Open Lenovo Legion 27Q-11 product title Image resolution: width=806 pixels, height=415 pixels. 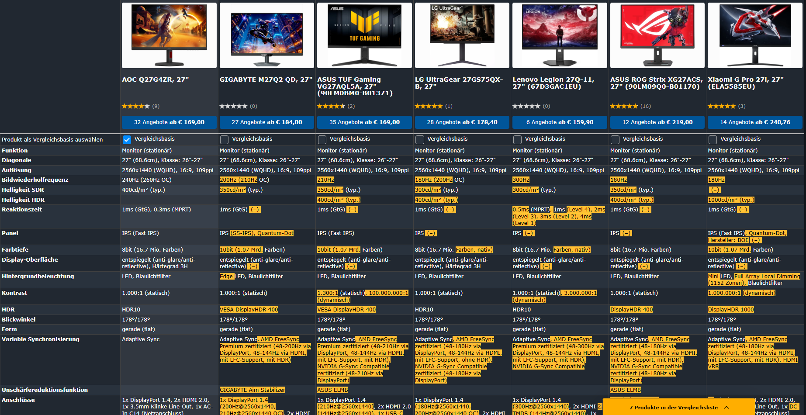(553, 83)
